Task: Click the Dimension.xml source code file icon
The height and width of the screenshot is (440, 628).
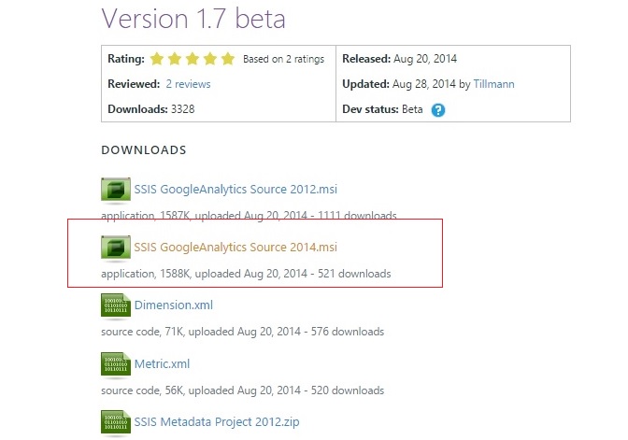Action: tap(116, 305)
